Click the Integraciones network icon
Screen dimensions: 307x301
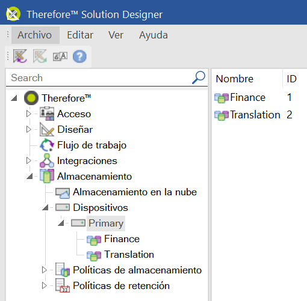[x=47, y=160]
